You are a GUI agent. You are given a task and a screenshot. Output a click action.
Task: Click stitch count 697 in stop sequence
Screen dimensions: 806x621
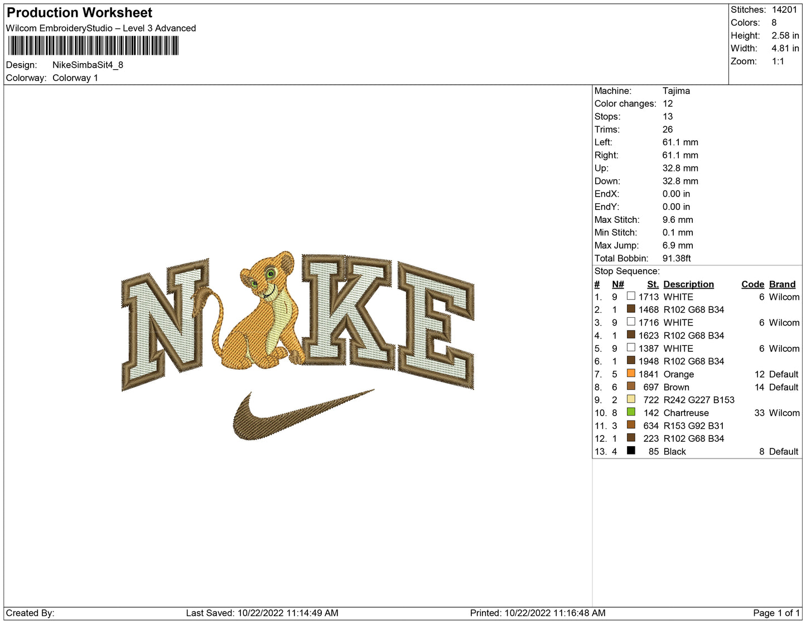pos(651,387)
